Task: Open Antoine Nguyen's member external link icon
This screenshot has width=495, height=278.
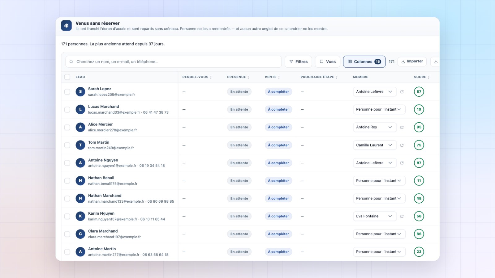Action: coord(402,163)
